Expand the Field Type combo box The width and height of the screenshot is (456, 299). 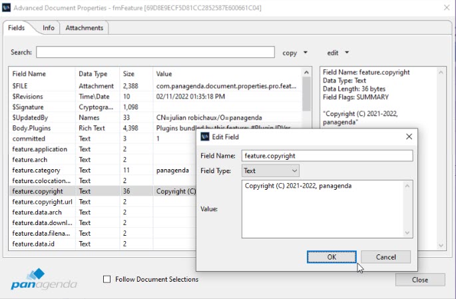[x=270, y=170]
